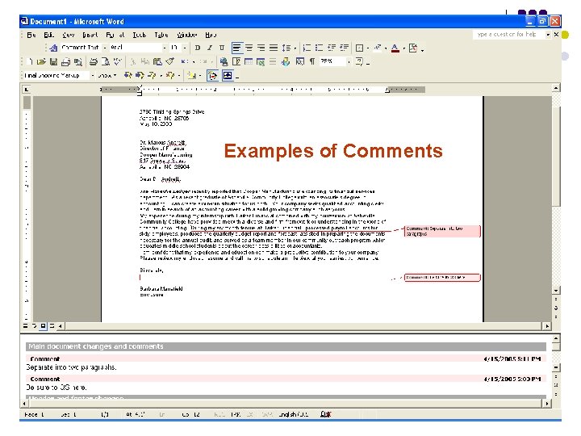Select Justify alignment
Screen dimensions: 581x436
pyautogui.click(x=274, y=48)
